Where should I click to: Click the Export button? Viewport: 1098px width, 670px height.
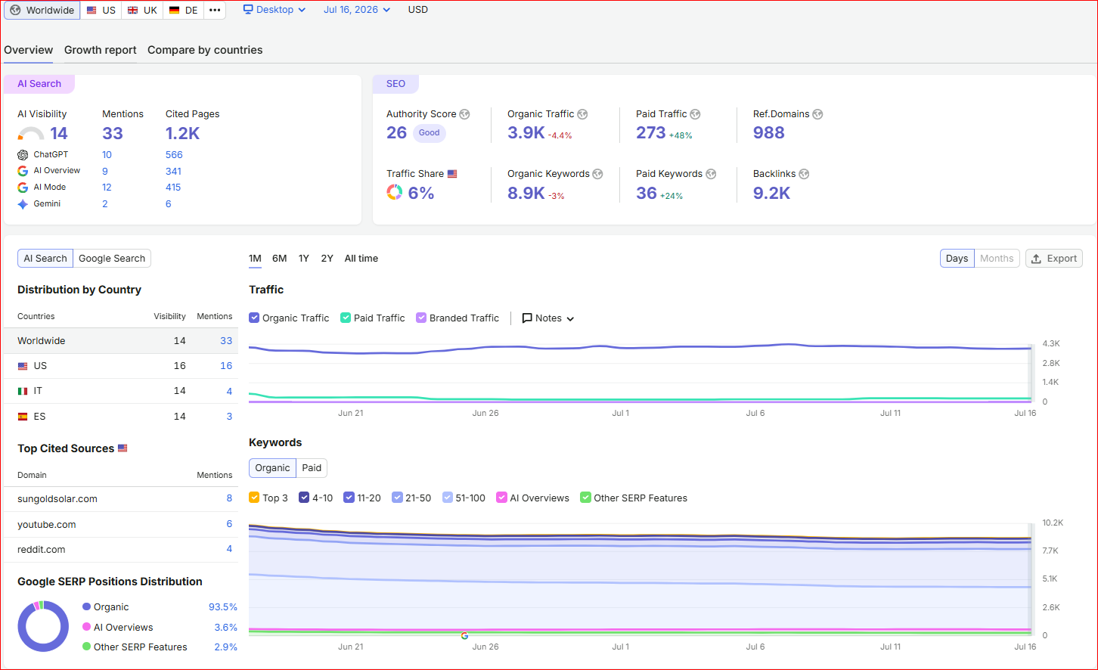1054,259
